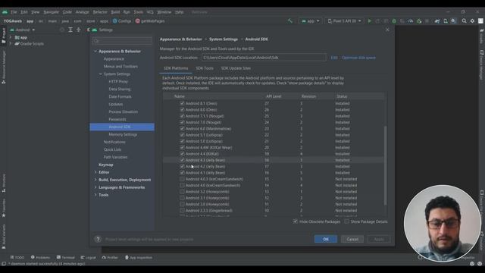
Task: Open the App Inspection tool window
Action: (139, 258)
